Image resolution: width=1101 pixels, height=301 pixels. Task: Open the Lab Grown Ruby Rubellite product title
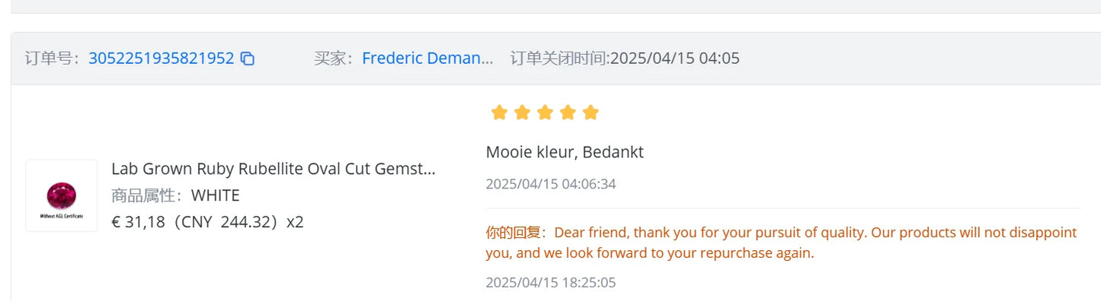pos(274,169)
